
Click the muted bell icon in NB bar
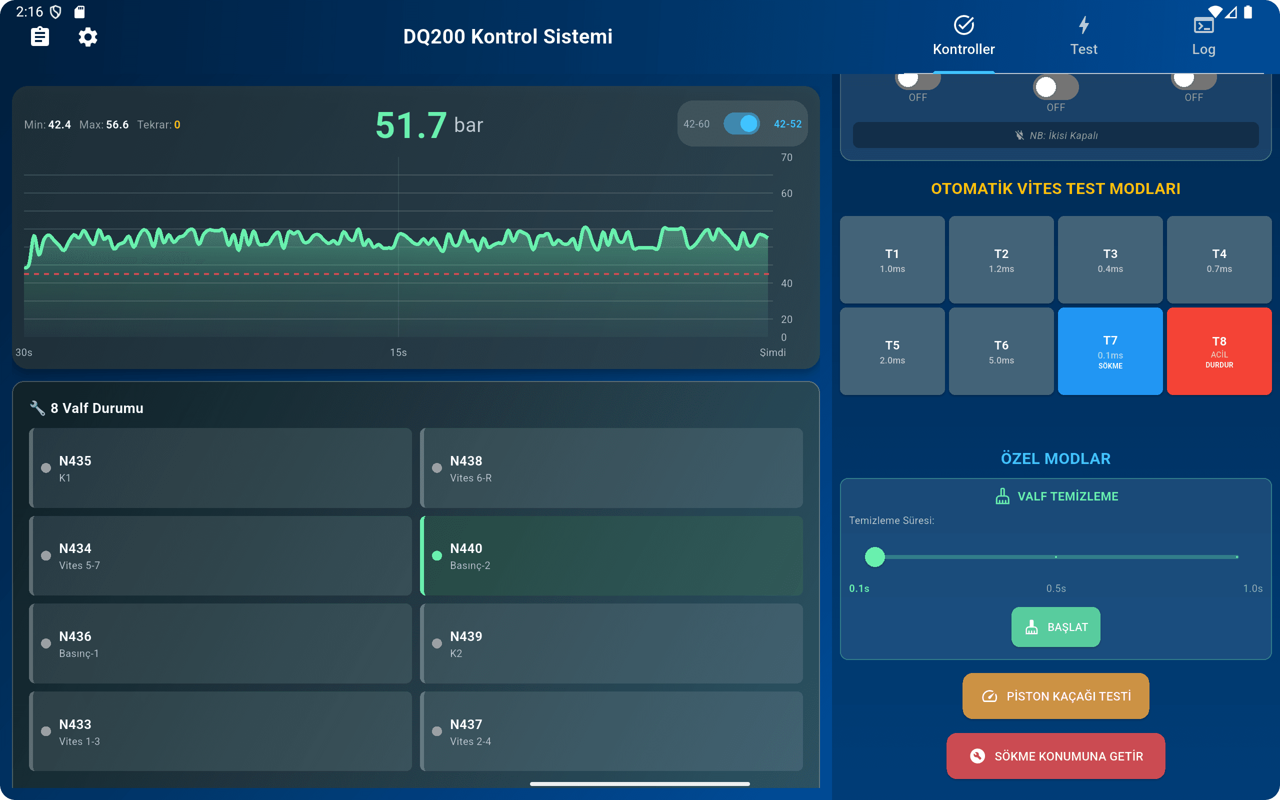point(1019,135)
